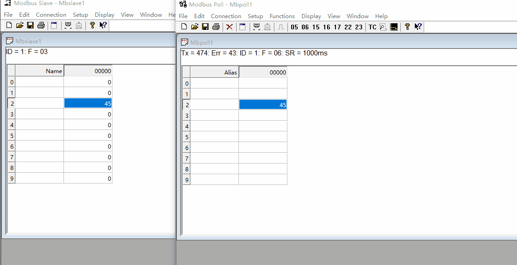Open the Connection menu in Modbus Slave

point(51,14)
